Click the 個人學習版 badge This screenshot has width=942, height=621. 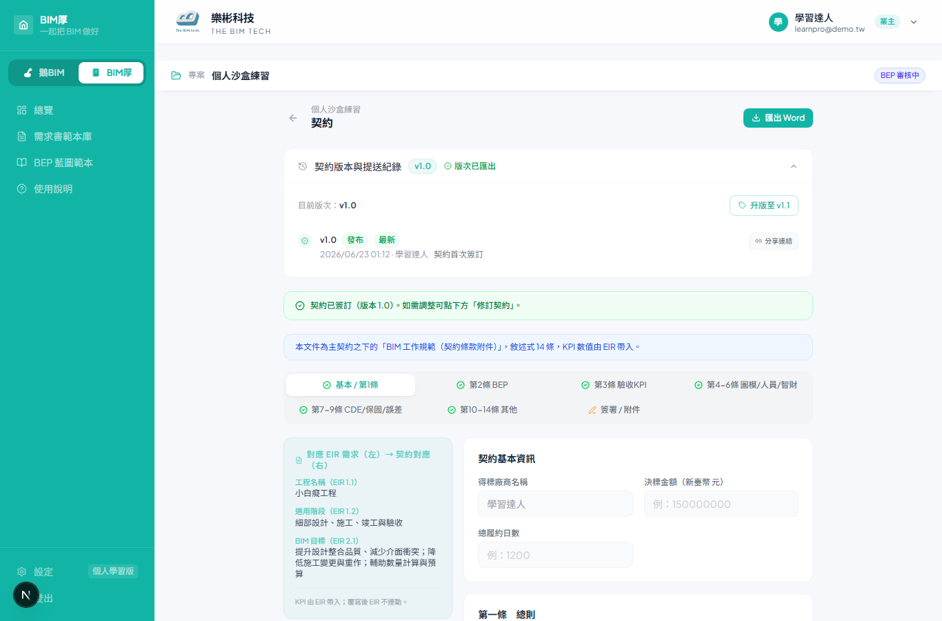113,571
